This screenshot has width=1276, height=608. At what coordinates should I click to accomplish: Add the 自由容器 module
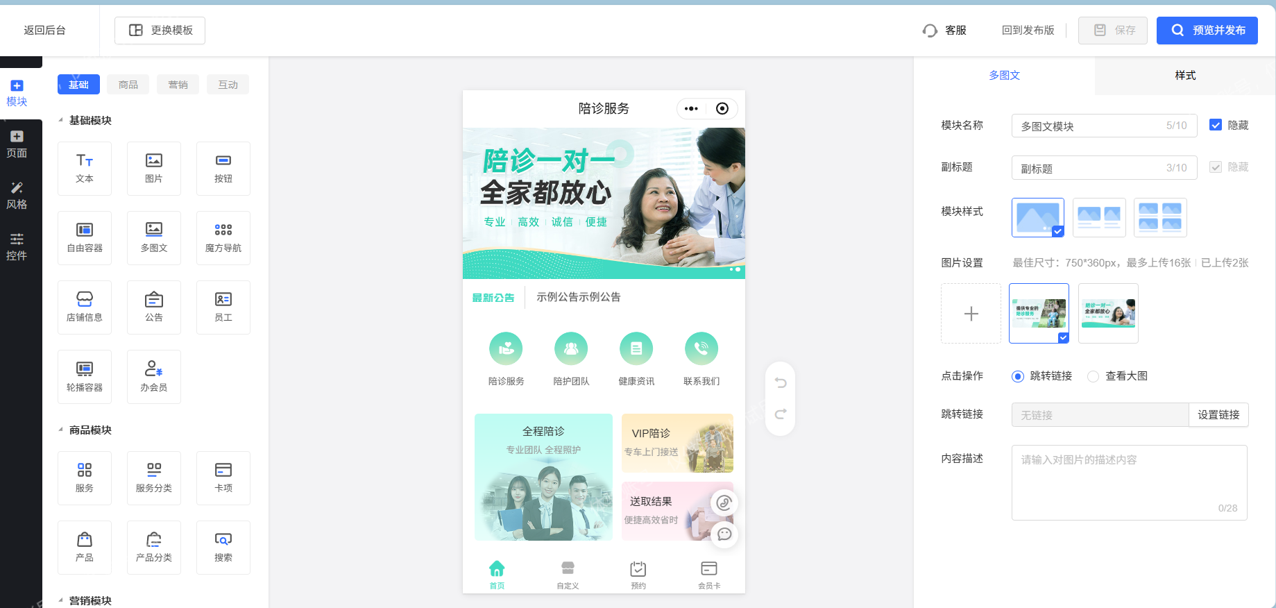pyautogui.click(x=85, y=238)
